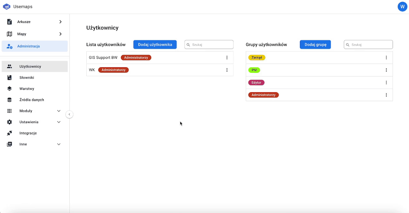
Task: Collapse the sidebar with the arrow toggle
Action: point(69,114)
